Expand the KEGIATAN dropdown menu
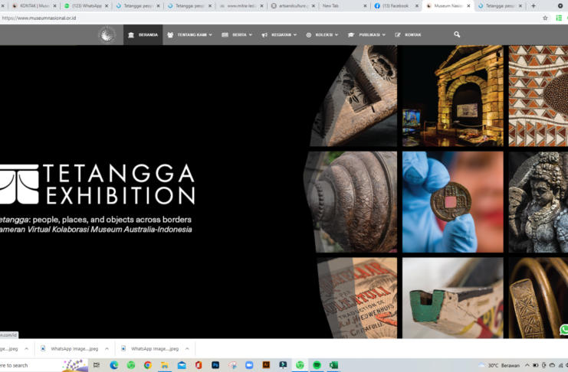This screenshot has height=372, width=568. (x=279, y=34)
